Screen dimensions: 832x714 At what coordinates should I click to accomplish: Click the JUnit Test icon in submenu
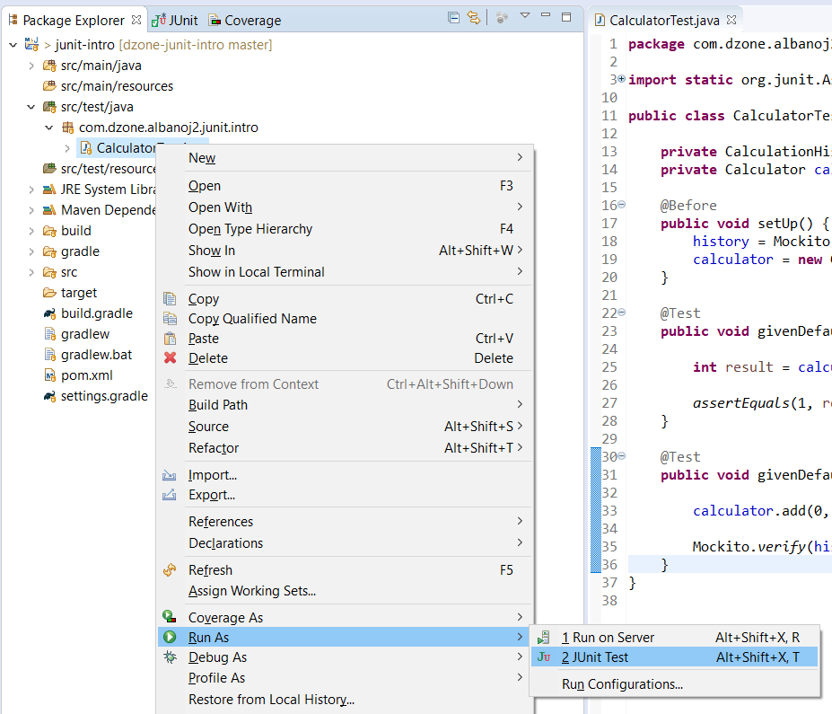coord(543,657)
